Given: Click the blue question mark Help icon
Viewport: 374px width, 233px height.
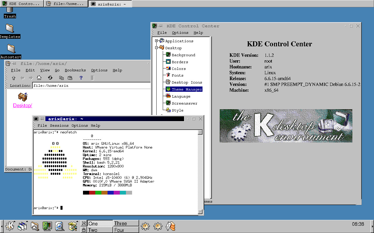Looking at the screenshot, I should pos(81,78).
